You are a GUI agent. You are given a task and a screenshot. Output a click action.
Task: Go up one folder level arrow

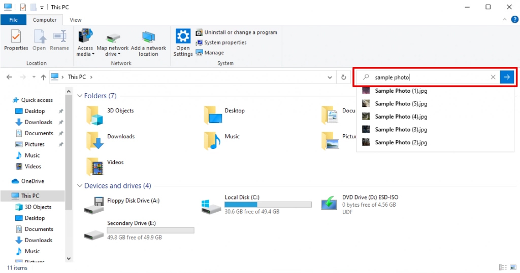tap(44, 77)
